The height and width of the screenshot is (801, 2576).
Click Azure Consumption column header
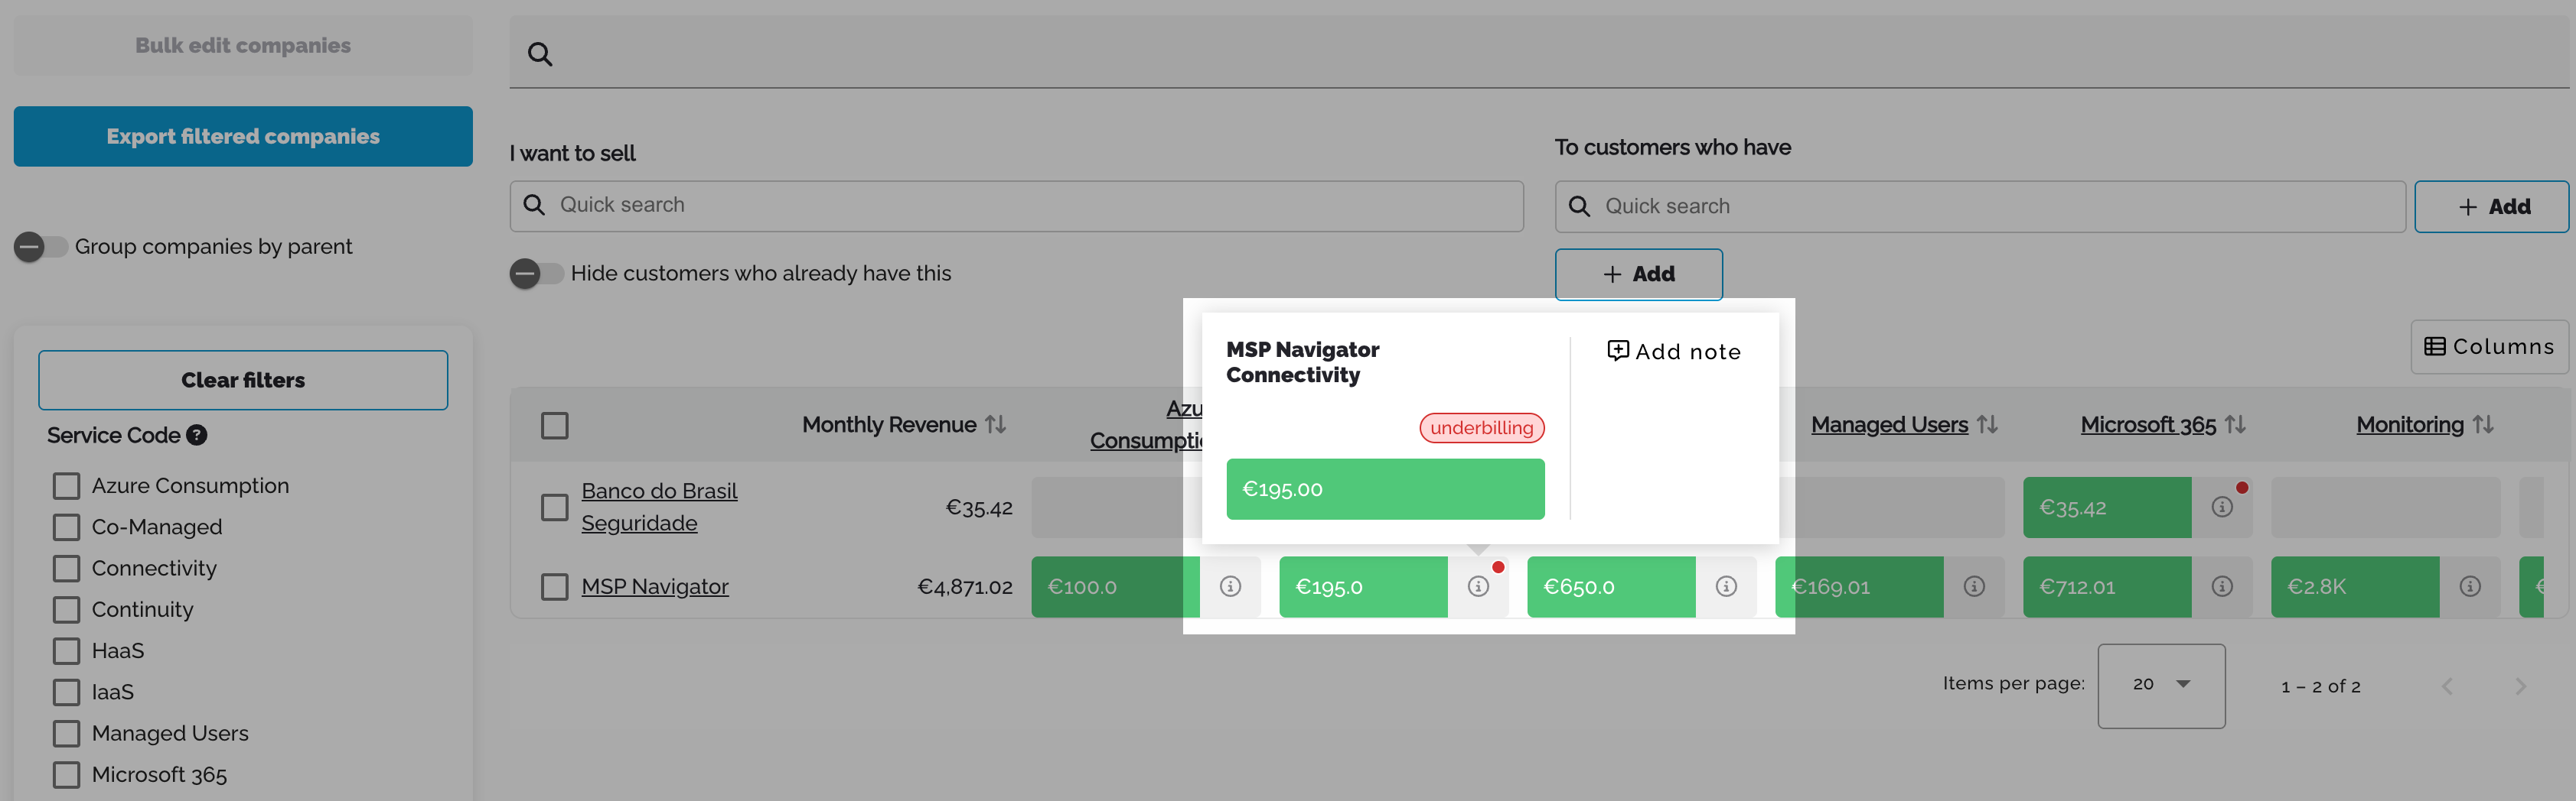pos(1146,424)
